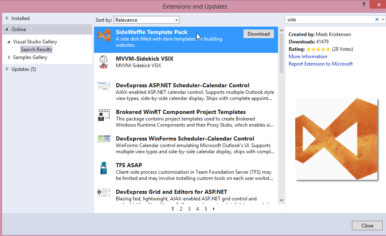Click the '(28 Votes)' text
Image resolution: width=386 pixels, height=236 pixels.
(342, 49)
